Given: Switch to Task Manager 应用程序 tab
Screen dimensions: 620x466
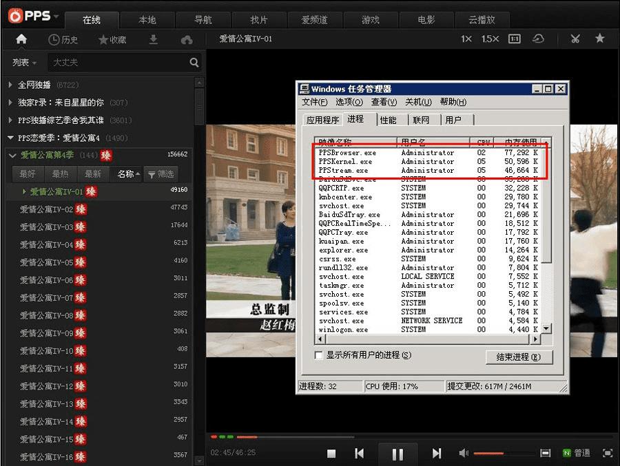Looking at the screenshot, I should tap(322, 120).
